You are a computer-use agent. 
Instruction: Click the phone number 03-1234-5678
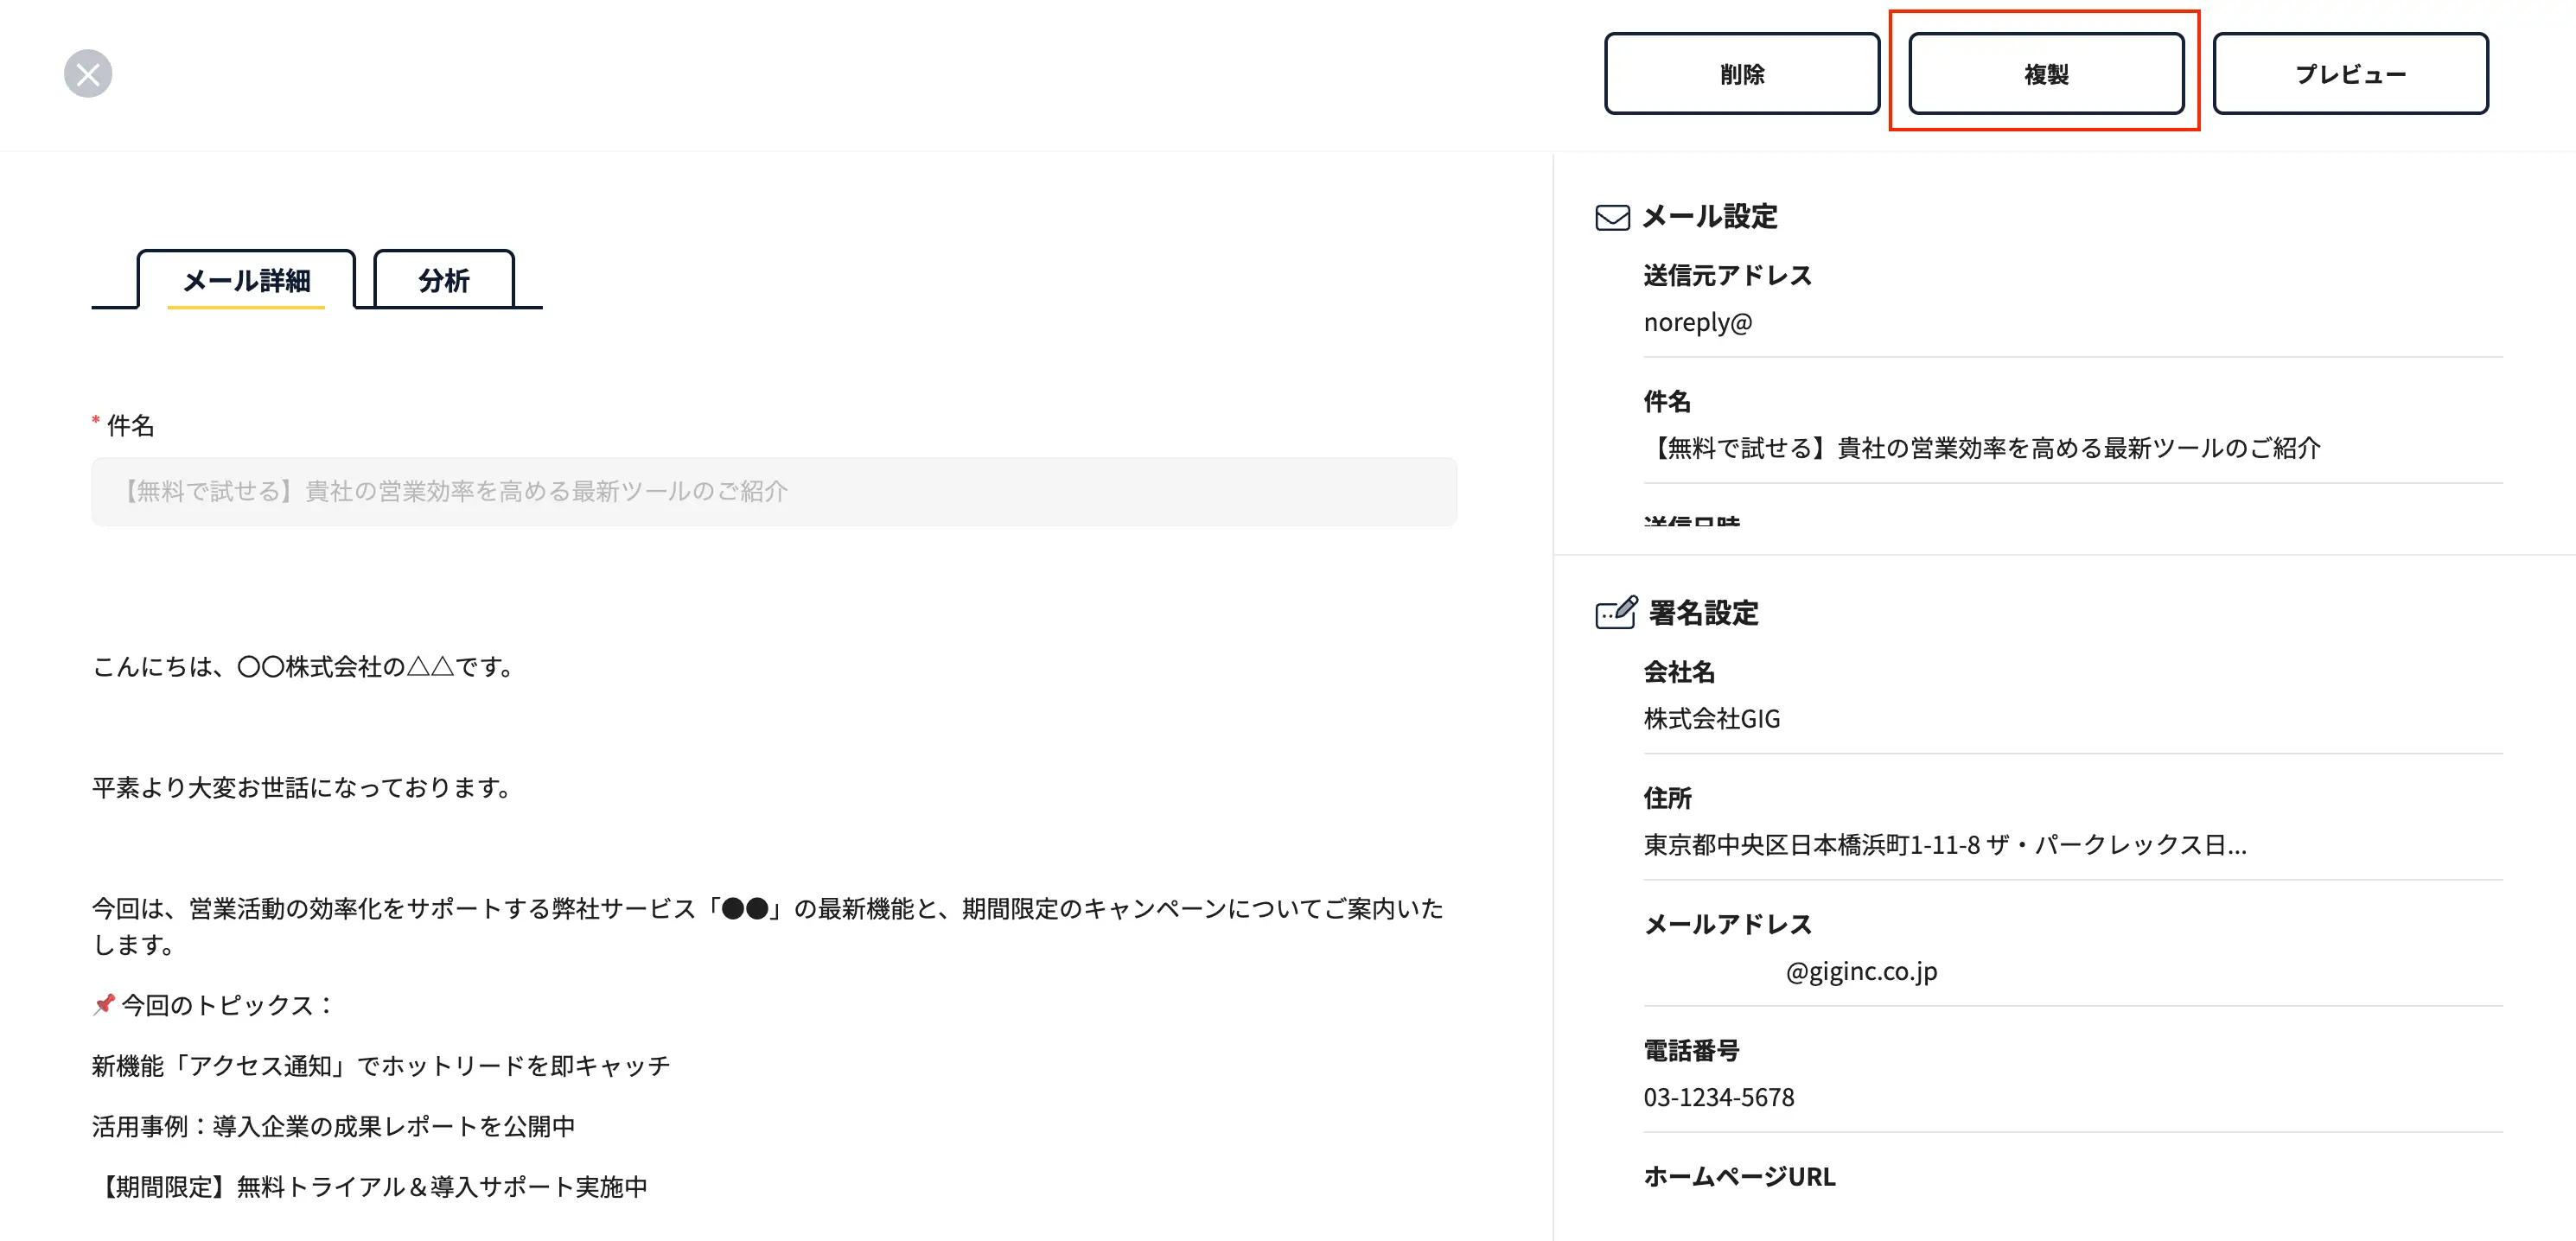(x=1718, y=1097)
